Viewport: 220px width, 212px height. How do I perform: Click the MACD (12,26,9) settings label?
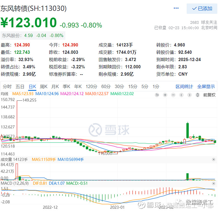pyautogui.click(x=15, y=183)
